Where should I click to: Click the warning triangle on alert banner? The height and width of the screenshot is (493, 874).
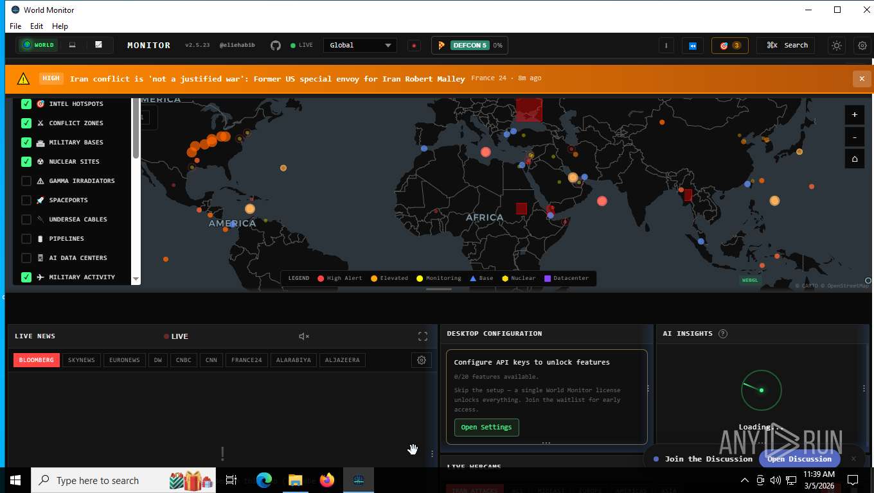[x=24, y=78]
